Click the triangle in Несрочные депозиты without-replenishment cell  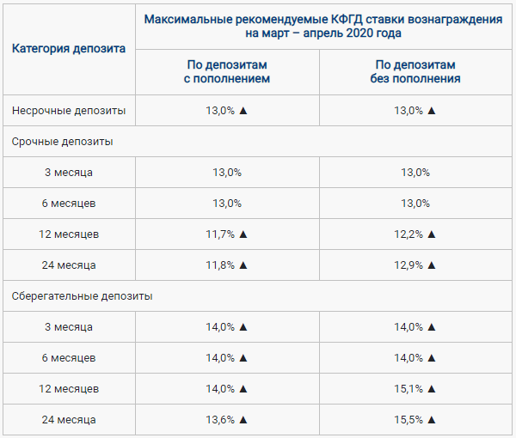432,110
